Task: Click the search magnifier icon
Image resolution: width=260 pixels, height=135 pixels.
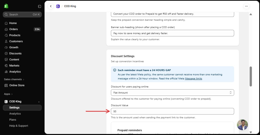Action: click(x=6, y=15)
